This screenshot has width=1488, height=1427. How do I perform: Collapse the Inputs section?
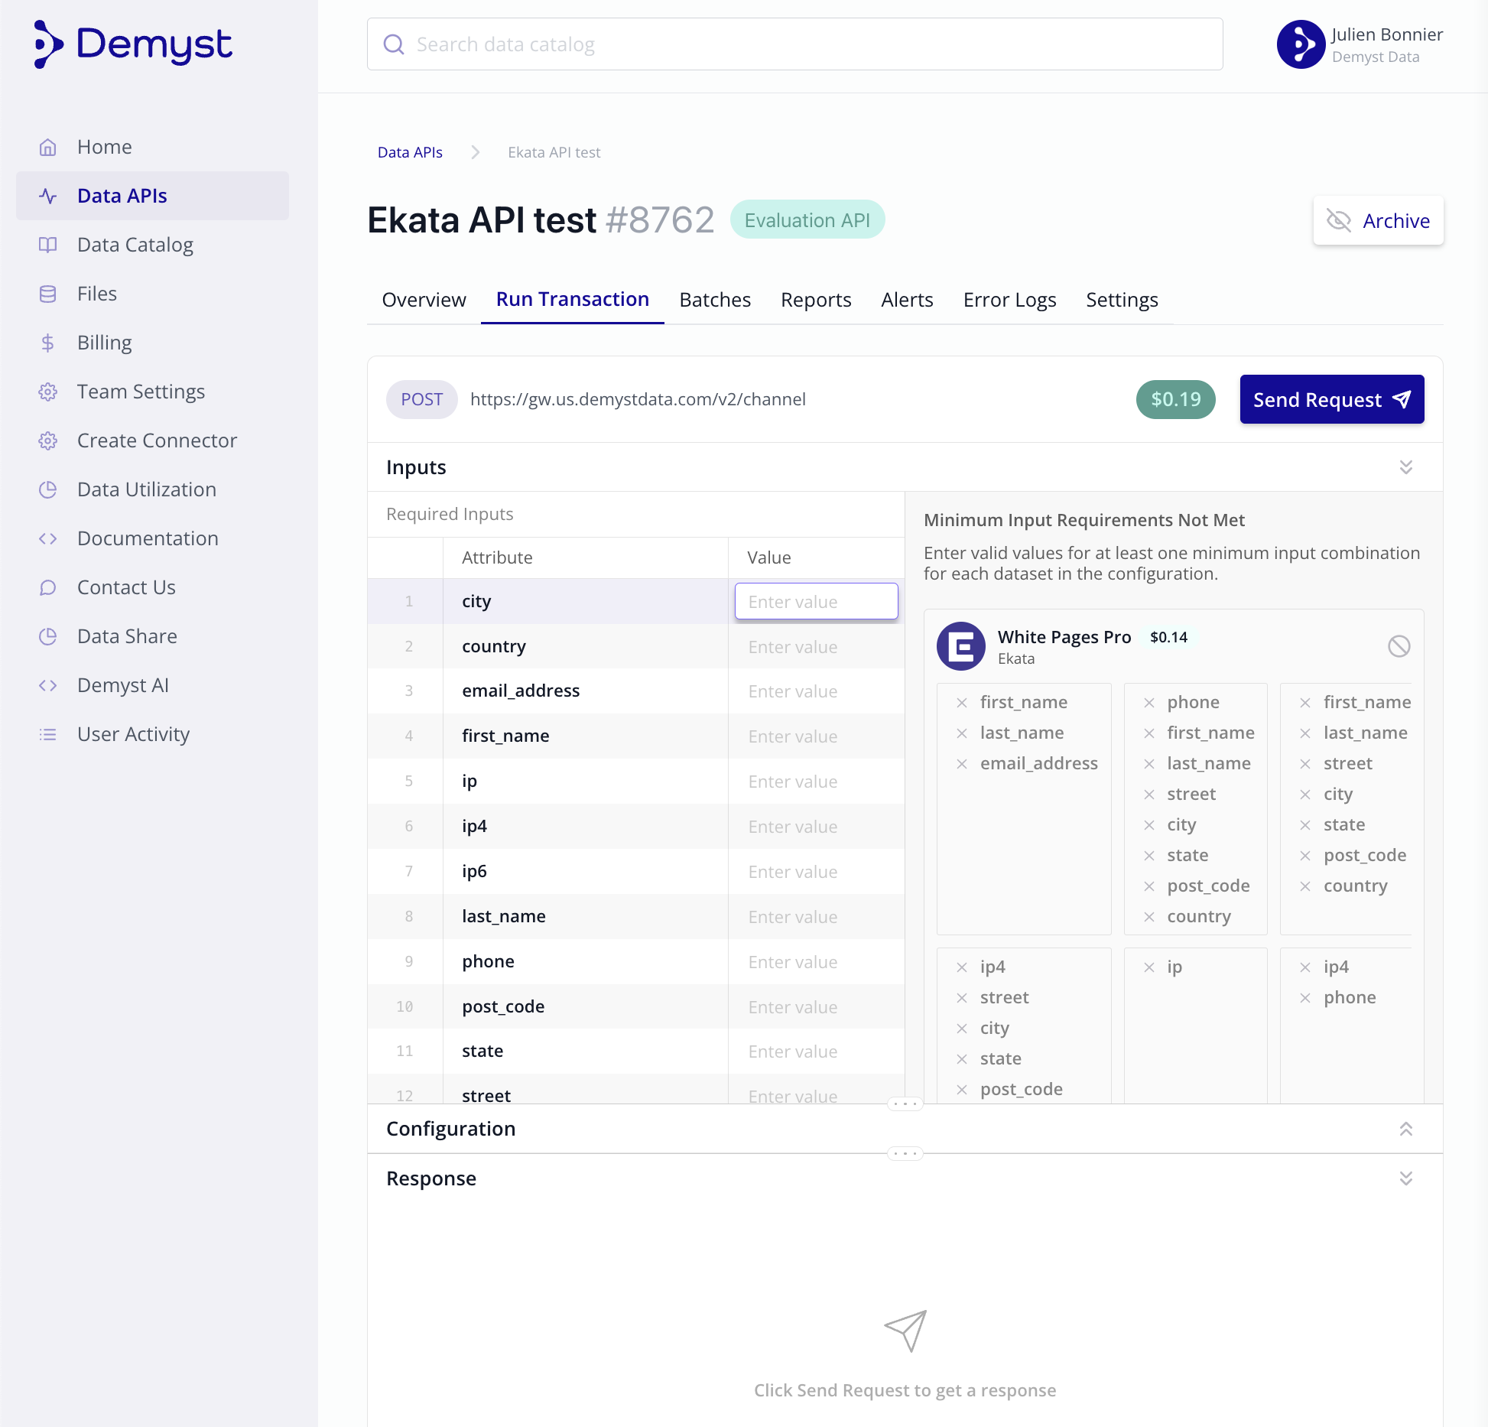click(x=1405, y=467)
